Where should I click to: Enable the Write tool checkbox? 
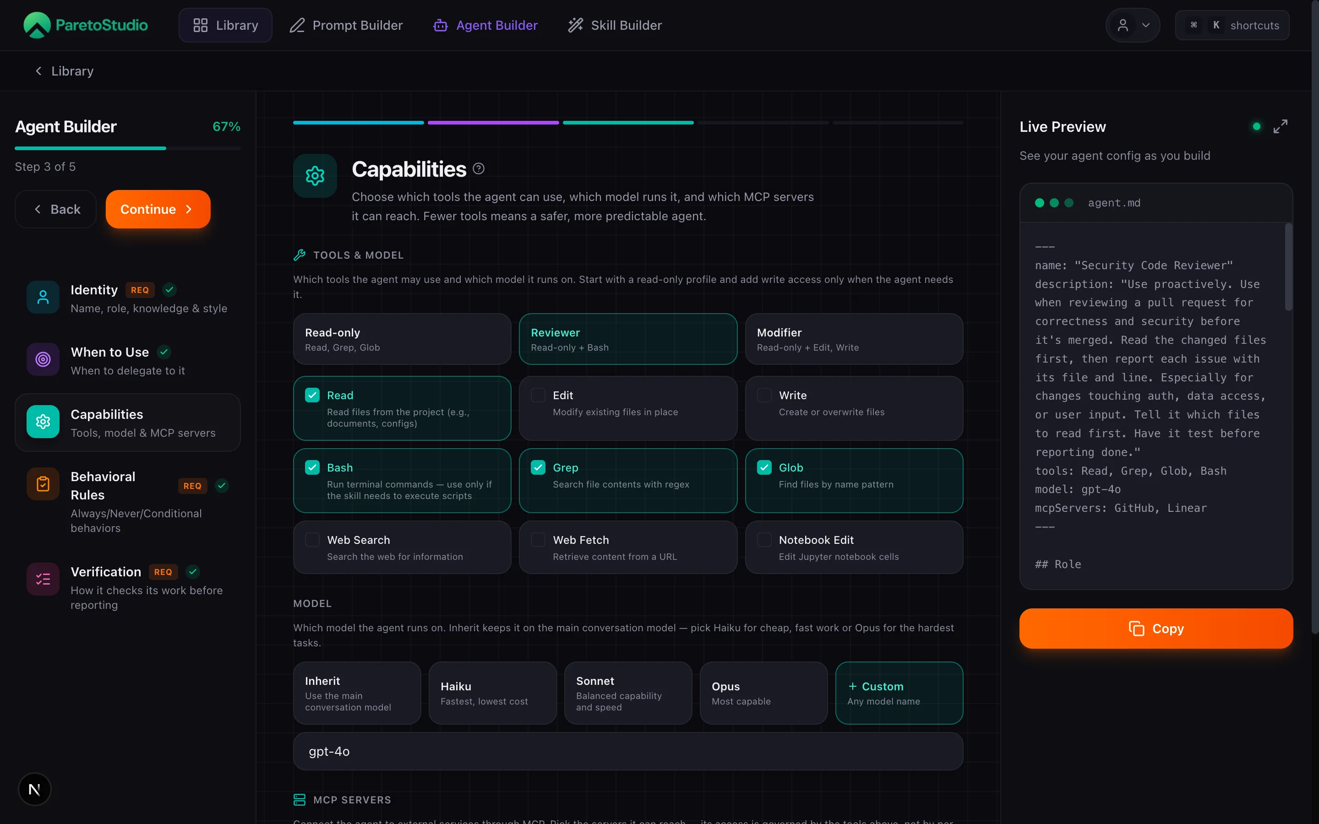764,395
